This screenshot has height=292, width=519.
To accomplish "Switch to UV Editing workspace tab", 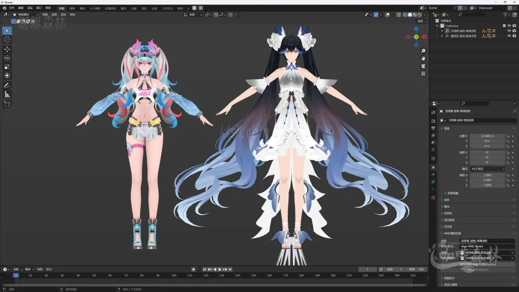I will pos(95,8).
